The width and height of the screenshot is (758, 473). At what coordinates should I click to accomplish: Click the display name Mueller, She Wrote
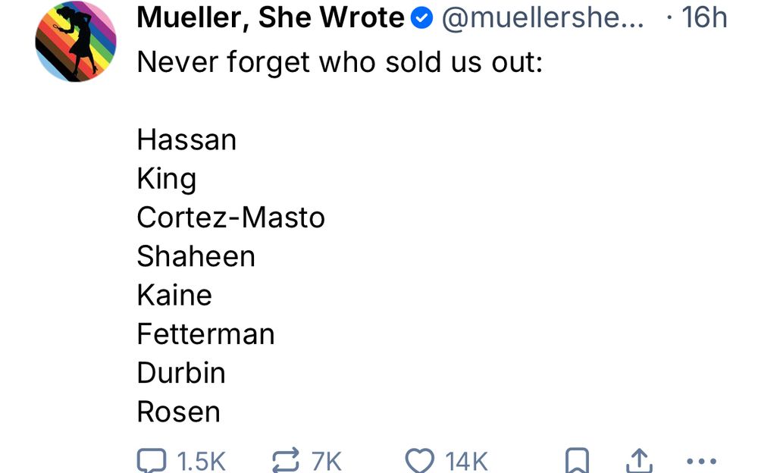271,19
